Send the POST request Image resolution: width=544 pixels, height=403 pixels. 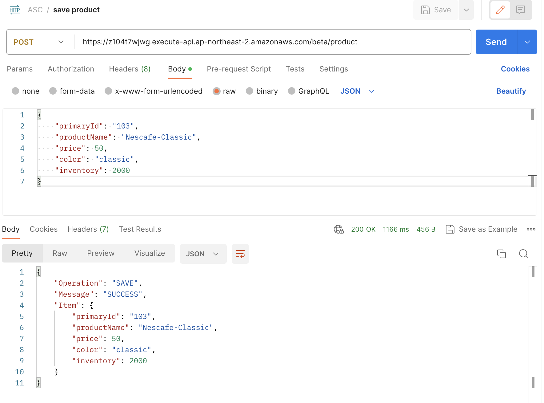coord(496,42)
